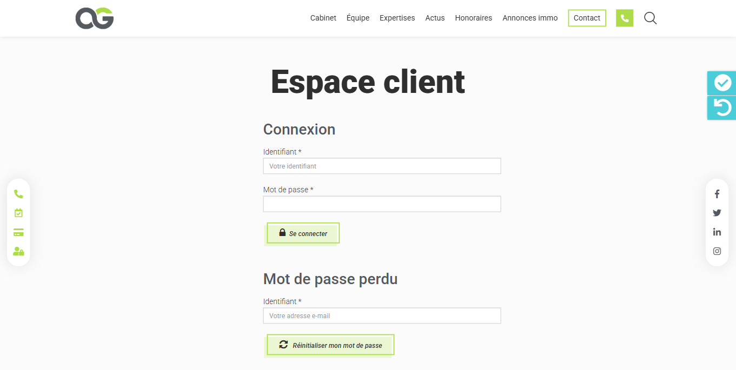Click the green phone icon in header
Screen dimensions: 736x370
pos(624,18)
